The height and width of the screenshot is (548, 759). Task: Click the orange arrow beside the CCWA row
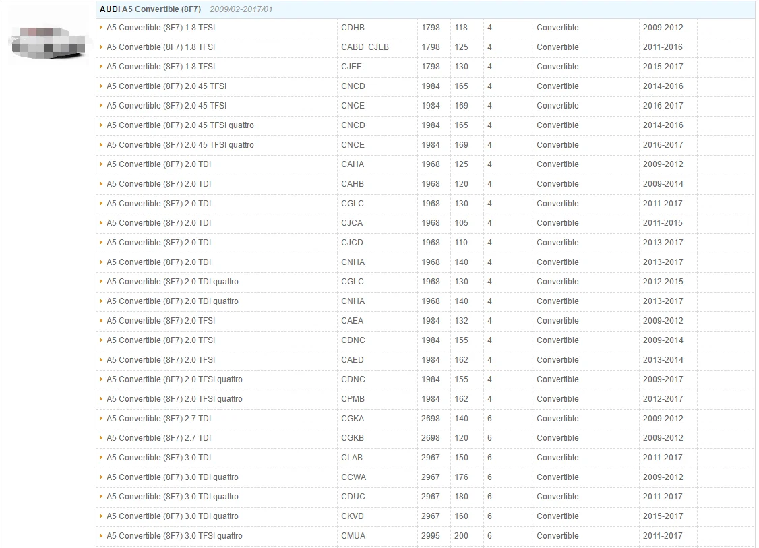point(101,477)
